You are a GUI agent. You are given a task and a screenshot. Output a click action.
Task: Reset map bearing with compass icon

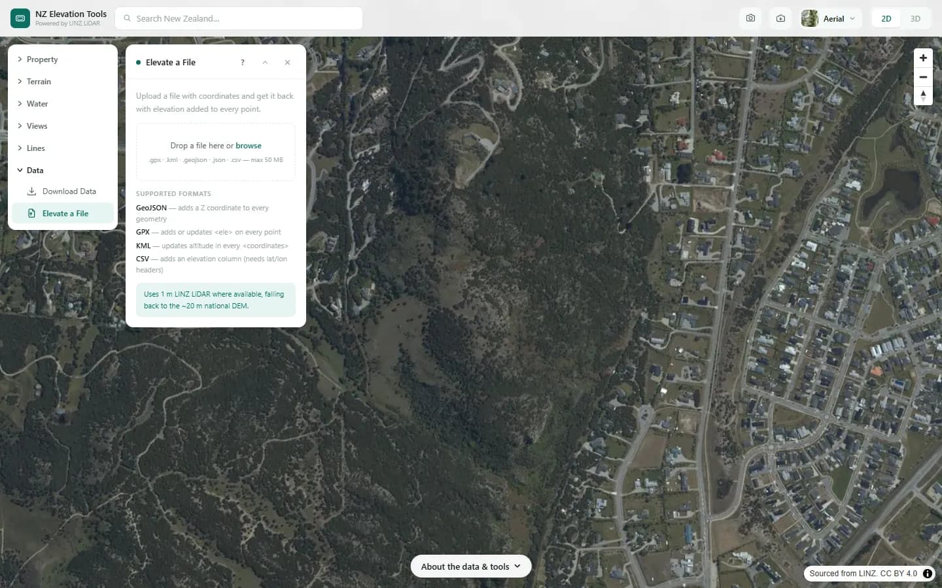[923, 96]
